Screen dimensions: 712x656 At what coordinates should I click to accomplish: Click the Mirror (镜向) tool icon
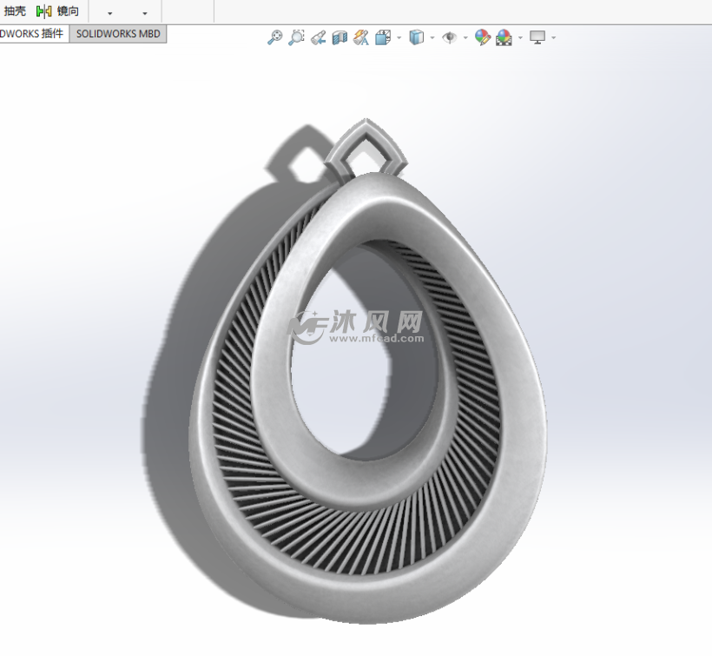pyautogui.click(x=44, y=11)
